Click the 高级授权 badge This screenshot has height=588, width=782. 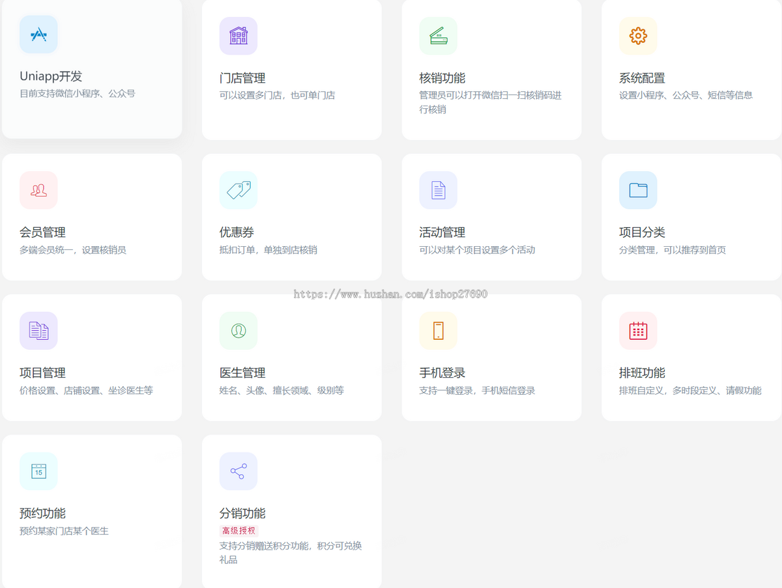pyautogui.click(x=239, y=531)
